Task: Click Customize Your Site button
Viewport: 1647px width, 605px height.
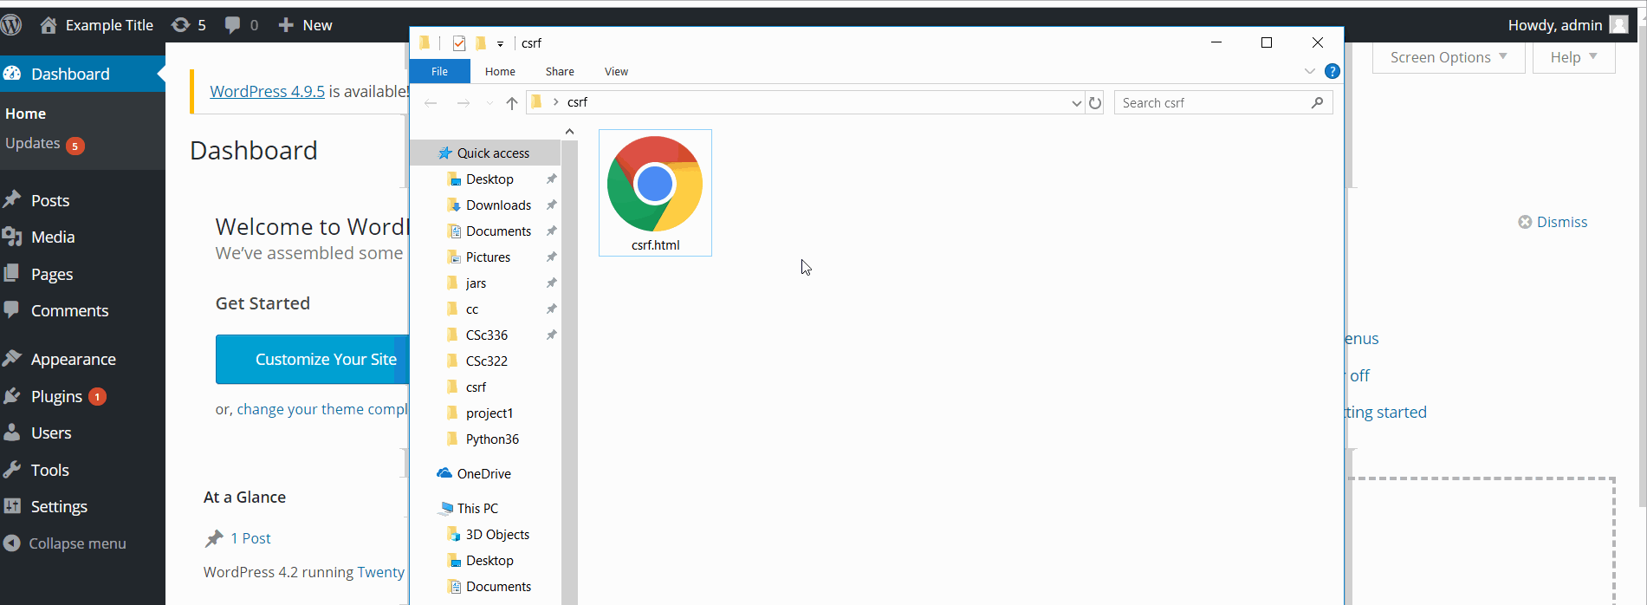Action: pyautogui.click(x=312, y=359)
